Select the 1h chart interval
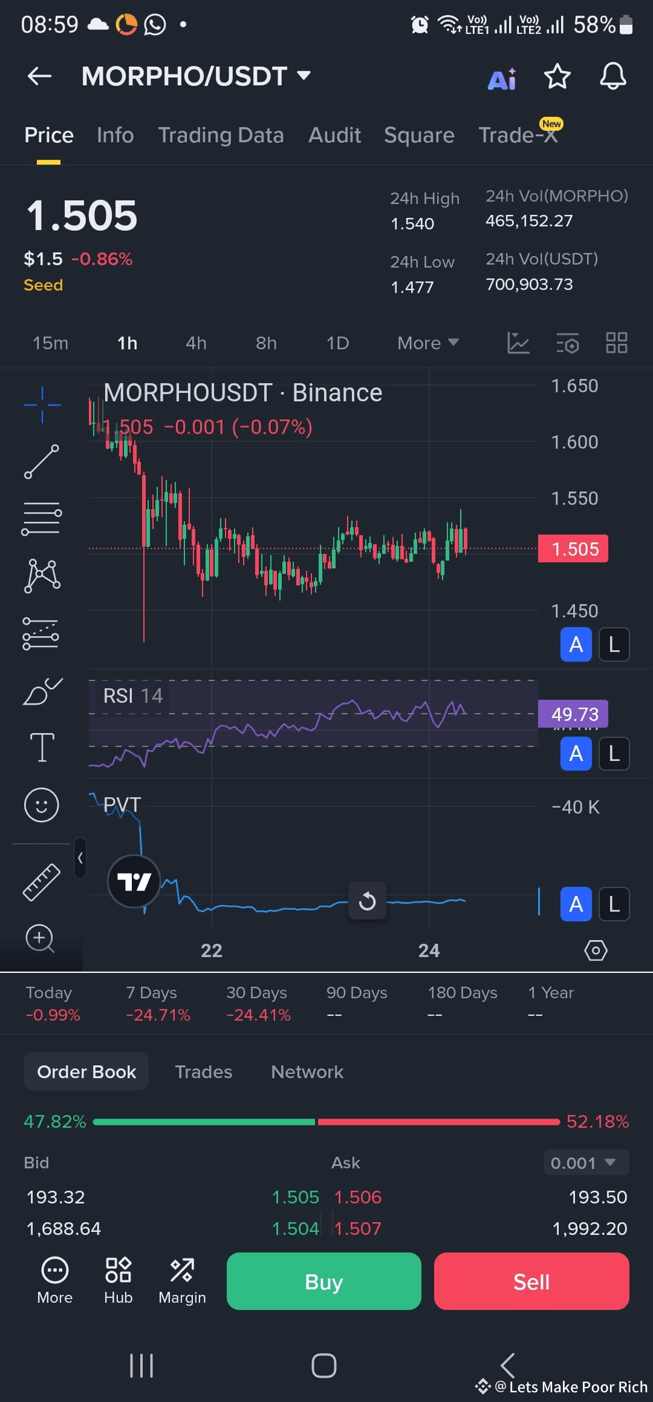 tap(127, 343)
